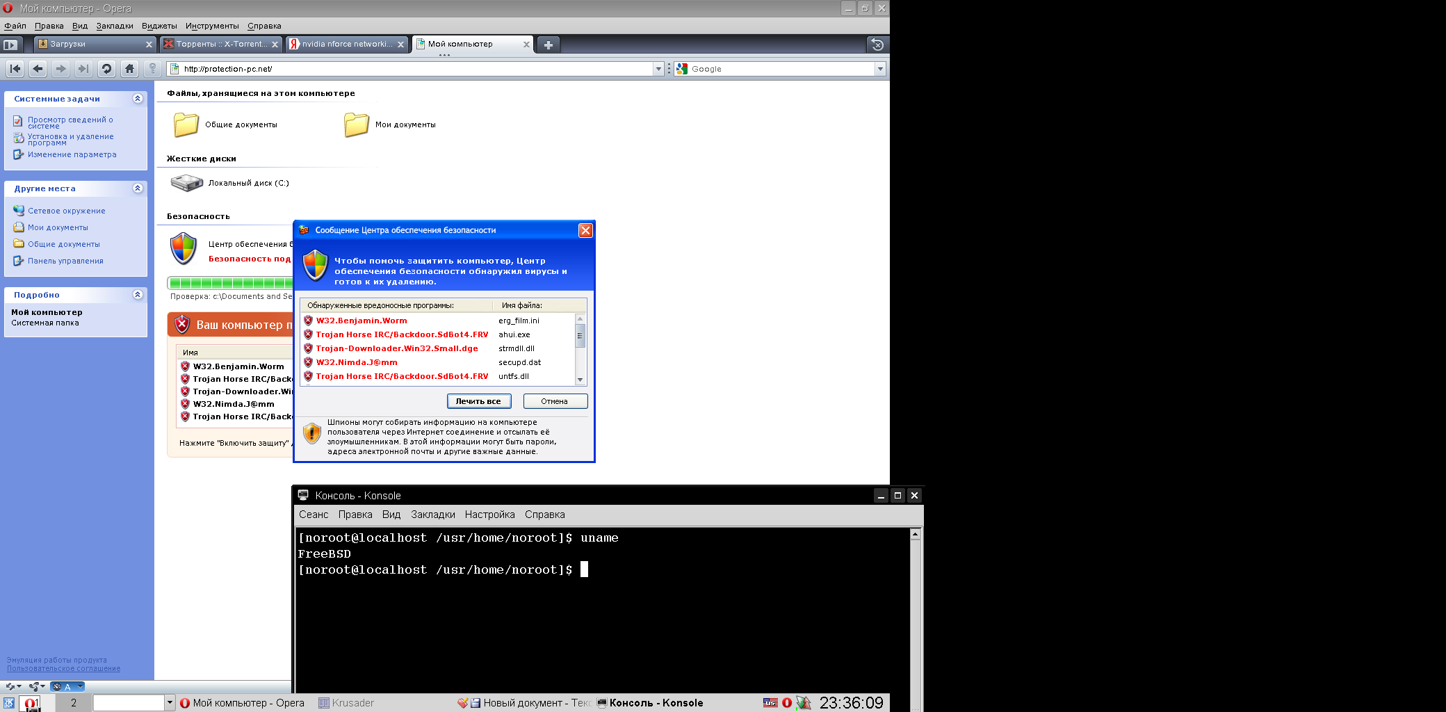Open Закладки menu in Opera
This screenshot has width=1446, height=712.
click(x=115, y=26)
